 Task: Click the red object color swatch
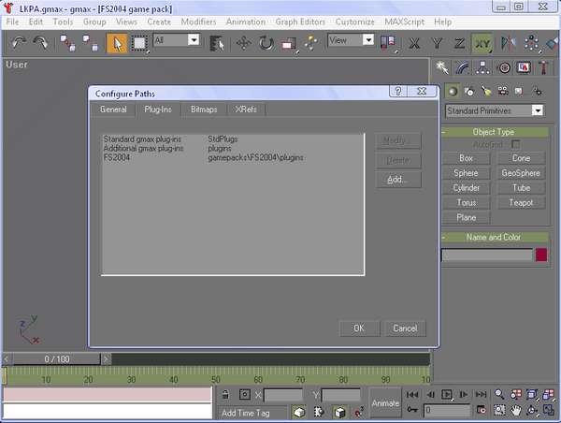[x=540, y=255]
